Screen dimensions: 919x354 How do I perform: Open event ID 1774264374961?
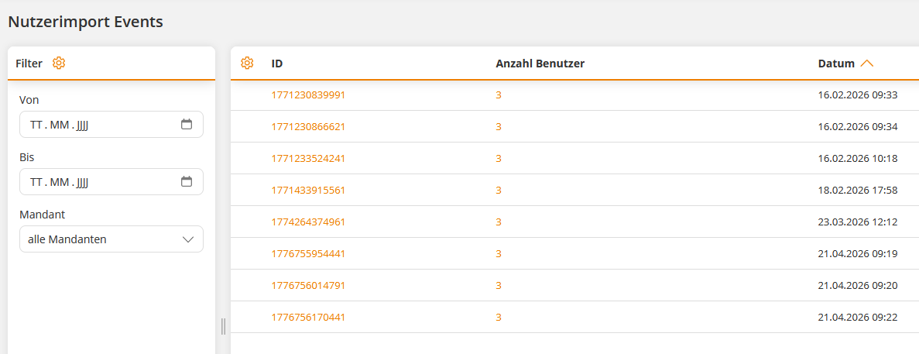(308, 222)
